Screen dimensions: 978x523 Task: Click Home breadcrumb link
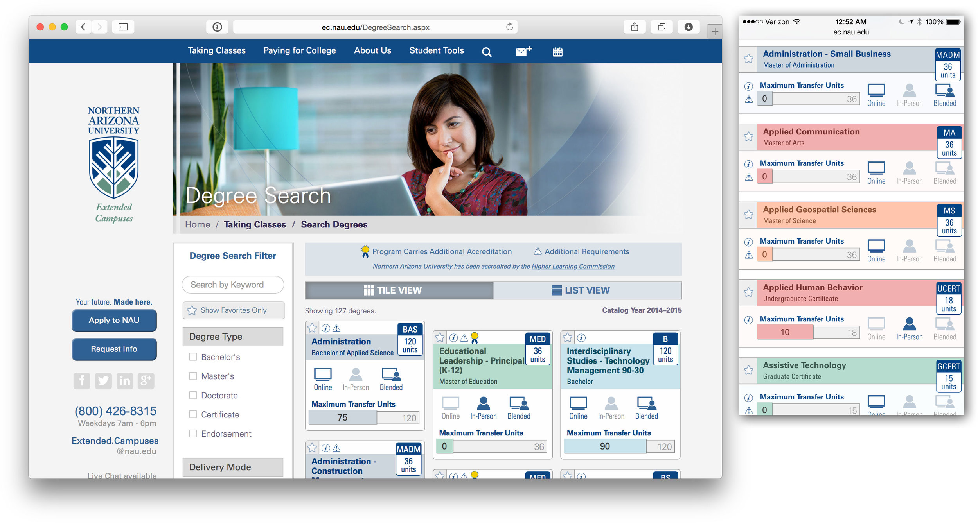(x=198, y=224)
